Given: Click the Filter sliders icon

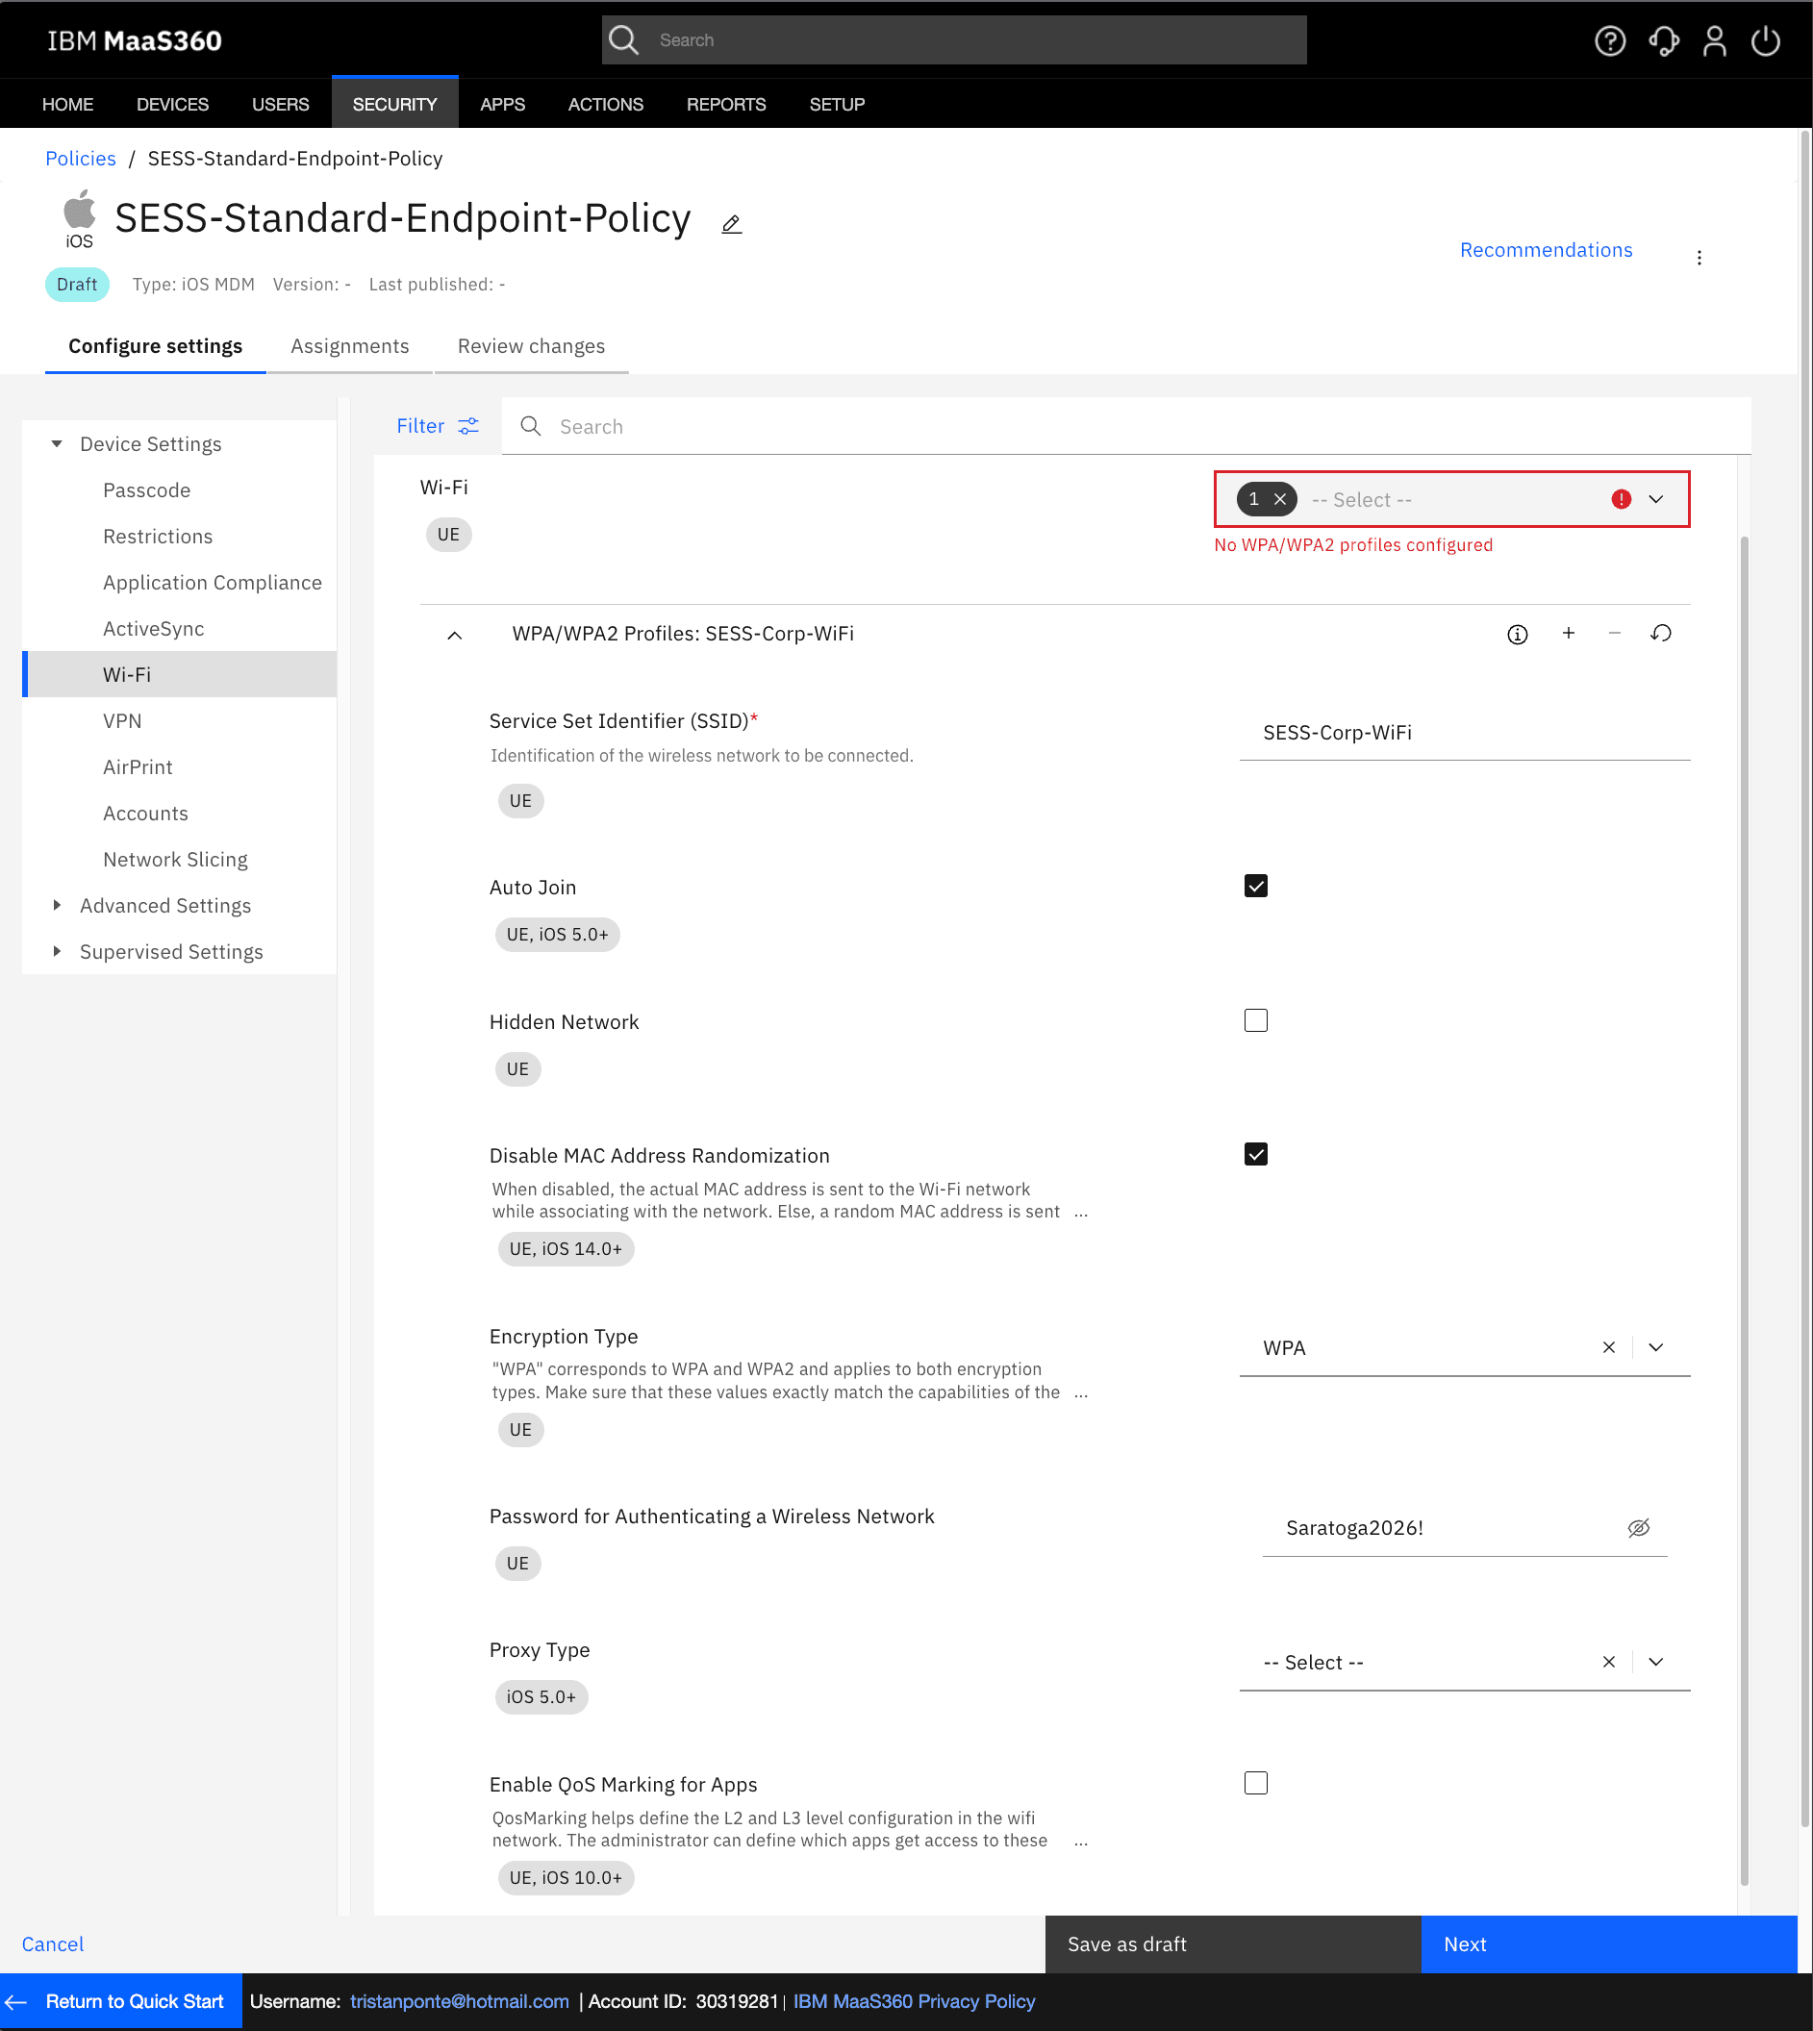Looking at the screenshot, I should (x=468, y=425).
